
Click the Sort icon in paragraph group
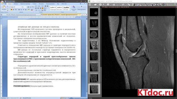coord(43,10)
